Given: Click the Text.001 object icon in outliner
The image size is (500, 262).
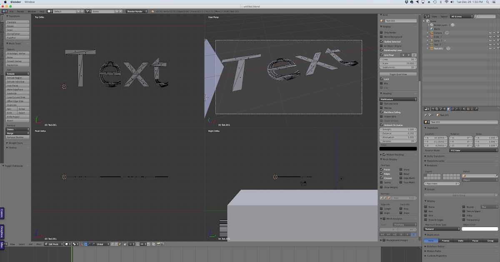Looking at the screenshot, I should pyautogui.click(x=432, y=48).
